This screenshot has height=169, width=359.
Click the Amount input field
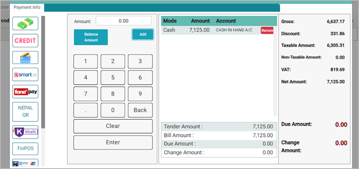123,21
